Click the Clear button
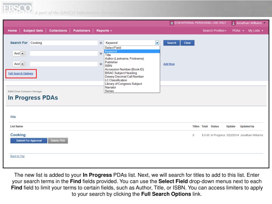Viewport: 272px width, 204px height. [187, 43]
